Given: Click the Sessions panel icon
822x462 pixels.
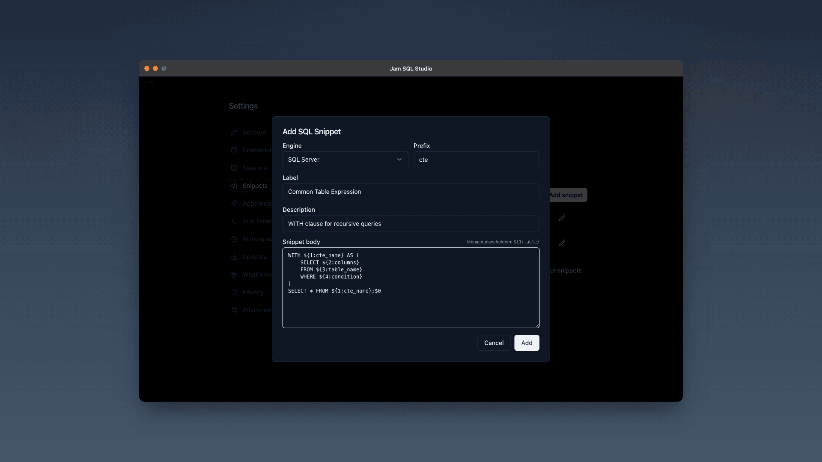Looking at the screenshot, I should [234, 168].
